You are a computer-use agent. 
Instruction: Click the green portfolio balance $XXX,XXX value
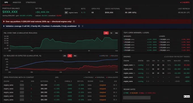coord(10,12)
